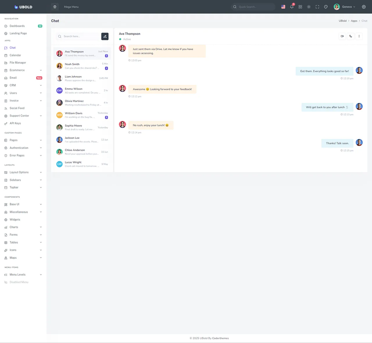Open Noah Smith's conversation
Image resolution: width=372 pixels, height=343 pixels.
(82, 66)
